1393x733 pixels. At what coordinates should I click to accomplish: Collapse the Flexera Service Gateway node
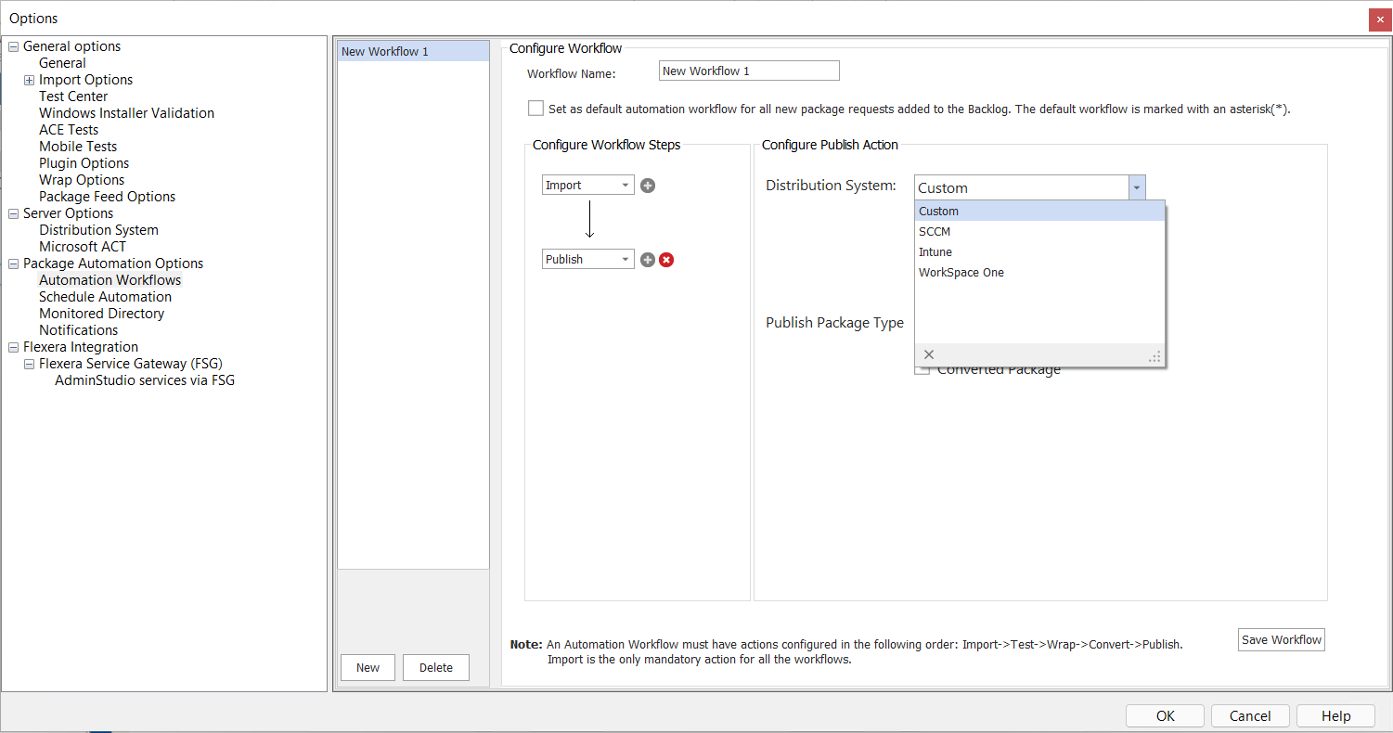(30, 364)
